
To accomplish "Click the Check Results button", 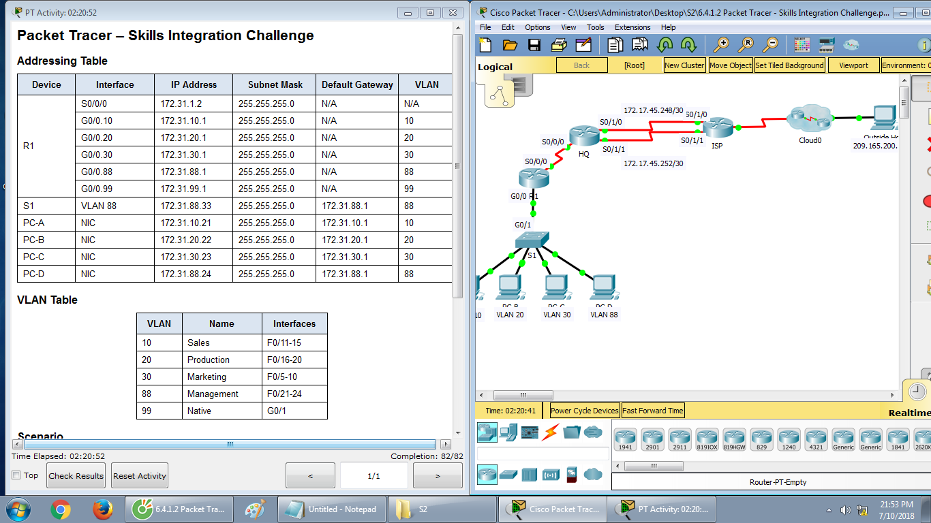I will click(76, 475).
